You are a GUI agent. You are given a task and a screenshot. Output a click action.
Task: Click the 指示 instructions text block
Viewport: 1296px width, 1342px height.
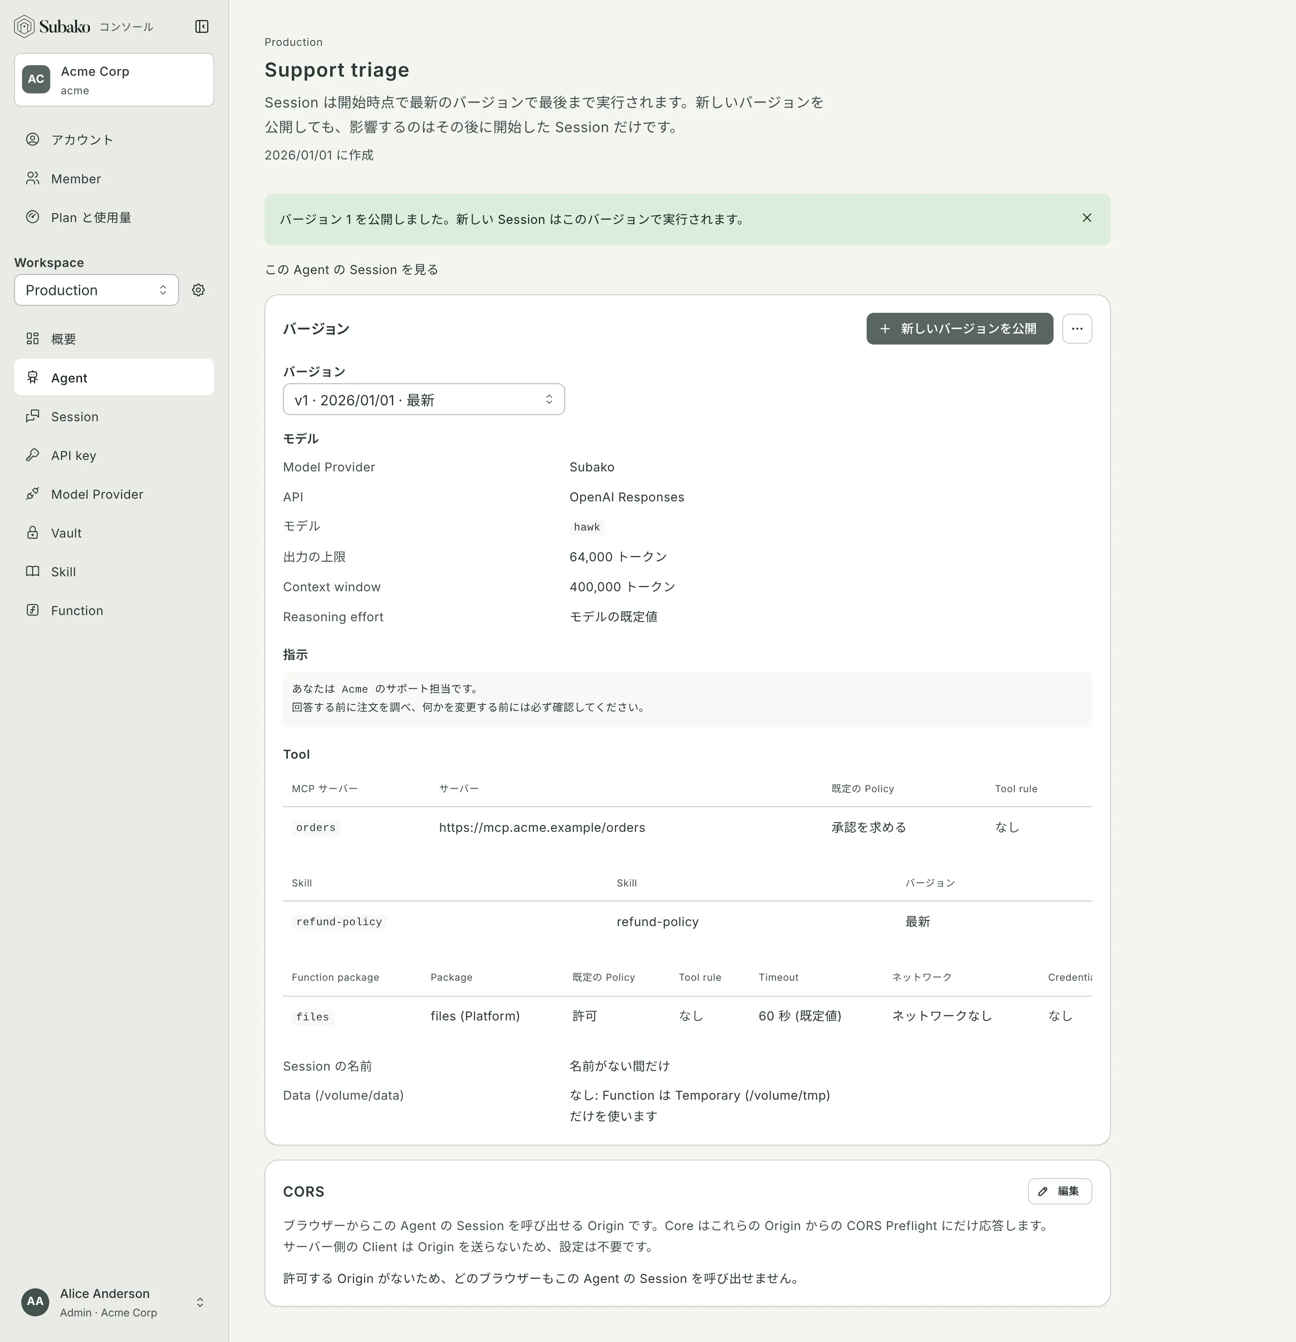pyautogui.click(x=687, y=699)
